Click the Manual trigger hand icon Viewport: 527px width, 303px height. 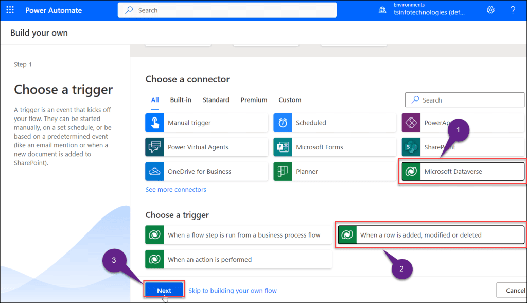click(x=154, y=123)
